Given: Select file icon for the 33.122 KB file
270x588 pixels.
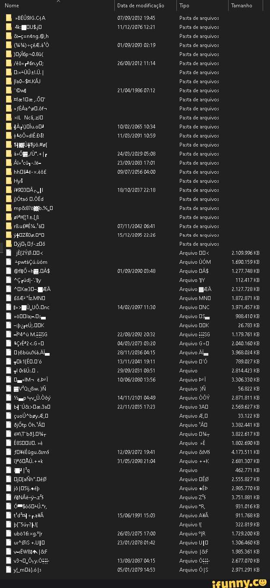Looking at the screenshot, I should [9, 416].
